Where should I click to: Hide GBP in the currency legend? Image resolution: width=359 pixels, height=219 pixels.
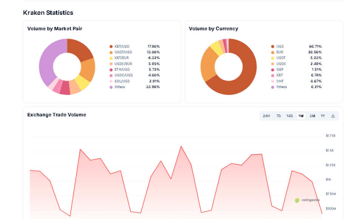[x=279, y=69]
